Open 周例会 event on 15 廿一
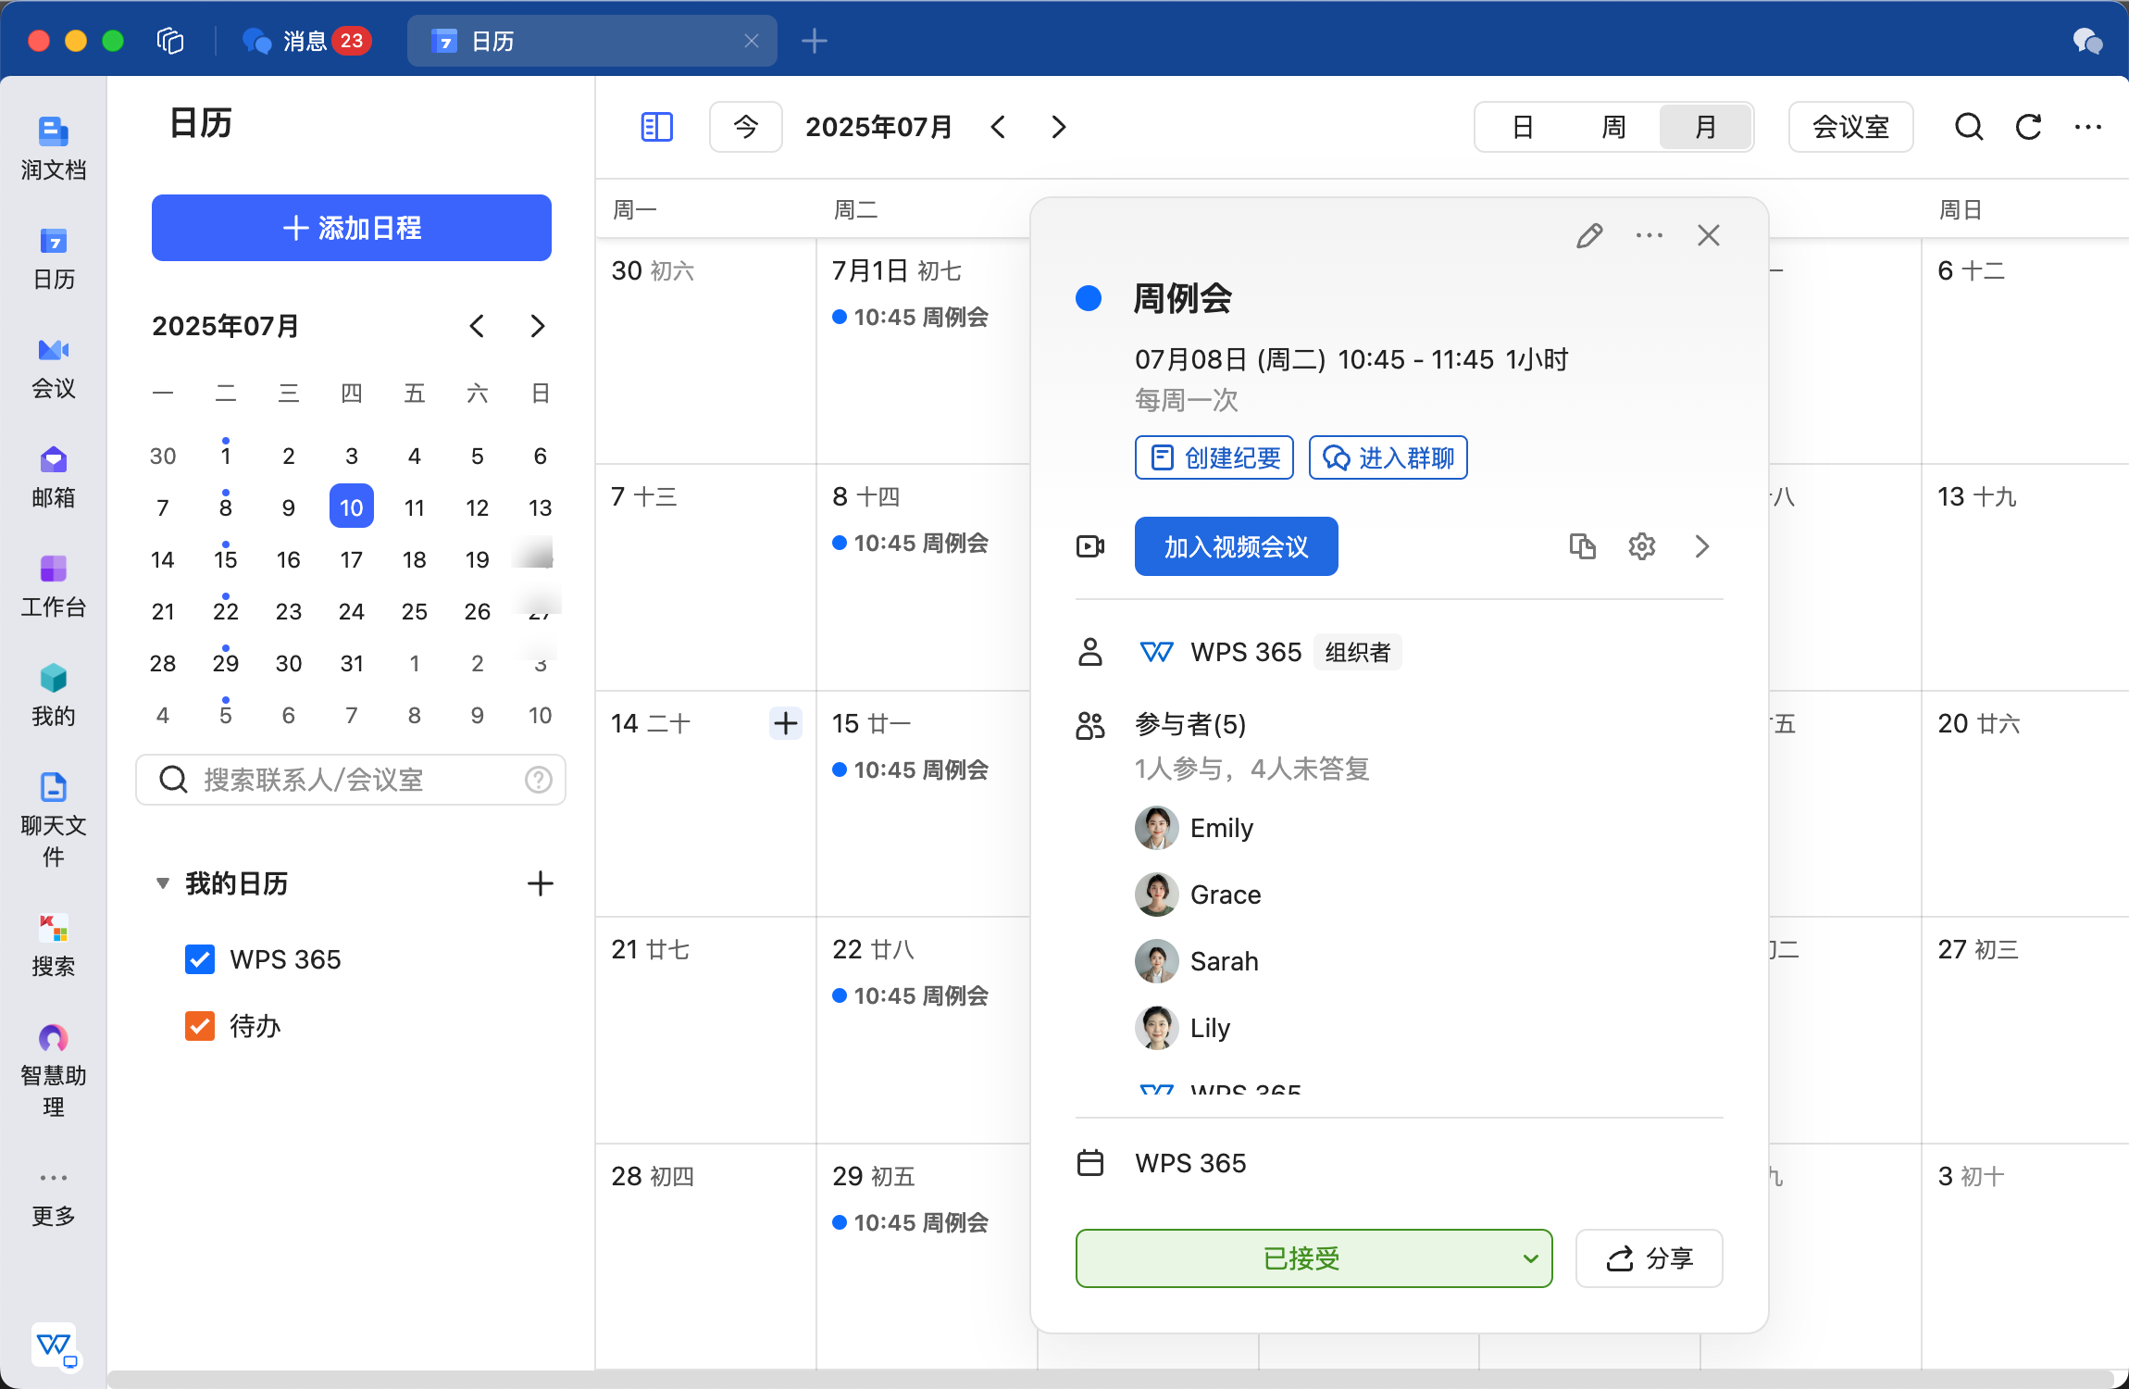Screen dimensions: 2129x1389 (911, 770)
